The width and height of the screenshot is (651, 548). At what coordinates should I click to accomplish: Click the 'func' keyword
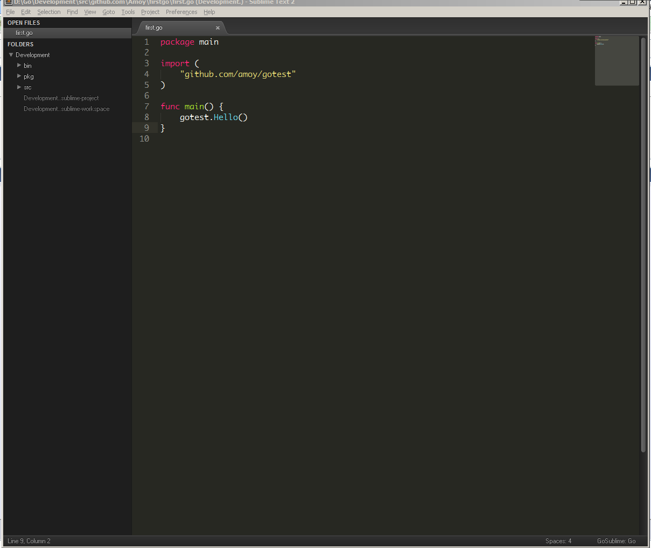[170, 107]
